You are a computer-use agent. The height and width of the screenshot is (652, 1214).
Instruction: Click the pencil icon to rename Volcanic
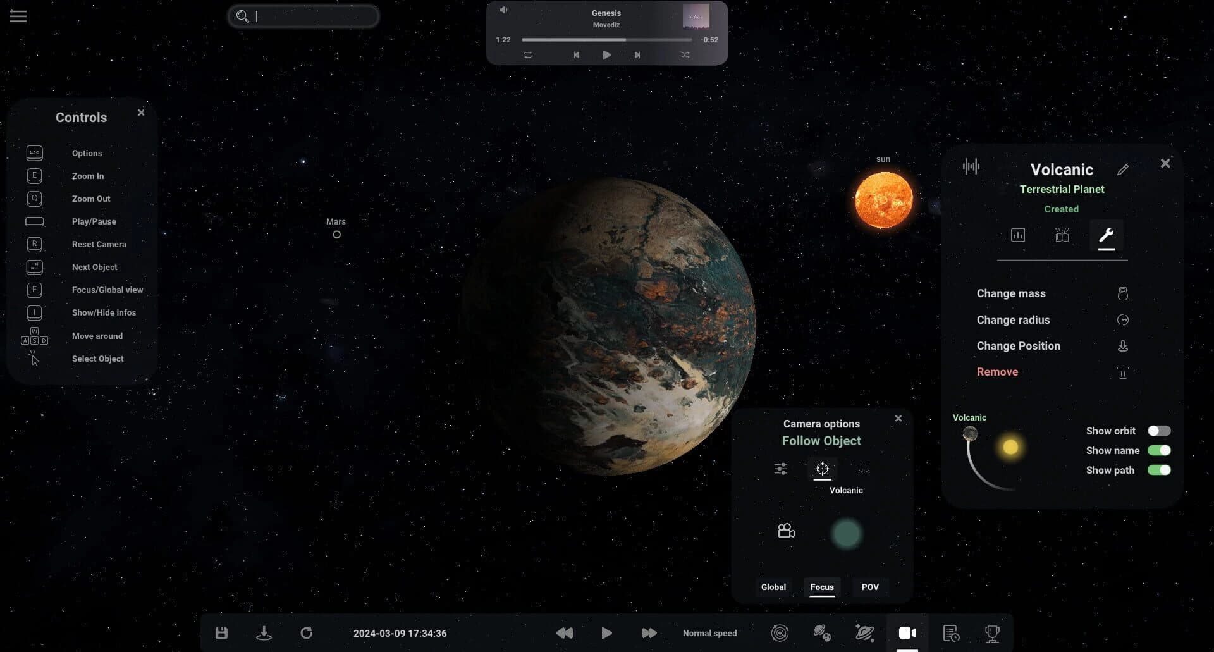[x=1124, y=169]
